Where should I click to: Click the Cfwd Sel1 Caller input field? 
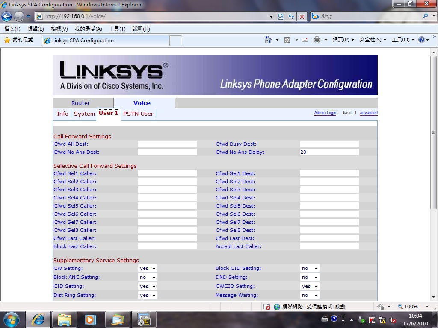pyautogui.click(x=167, y=173)
